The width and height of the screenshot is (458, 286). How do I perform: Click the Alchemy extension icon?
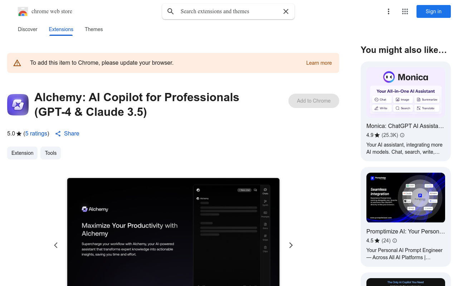[x=18, y=105]
